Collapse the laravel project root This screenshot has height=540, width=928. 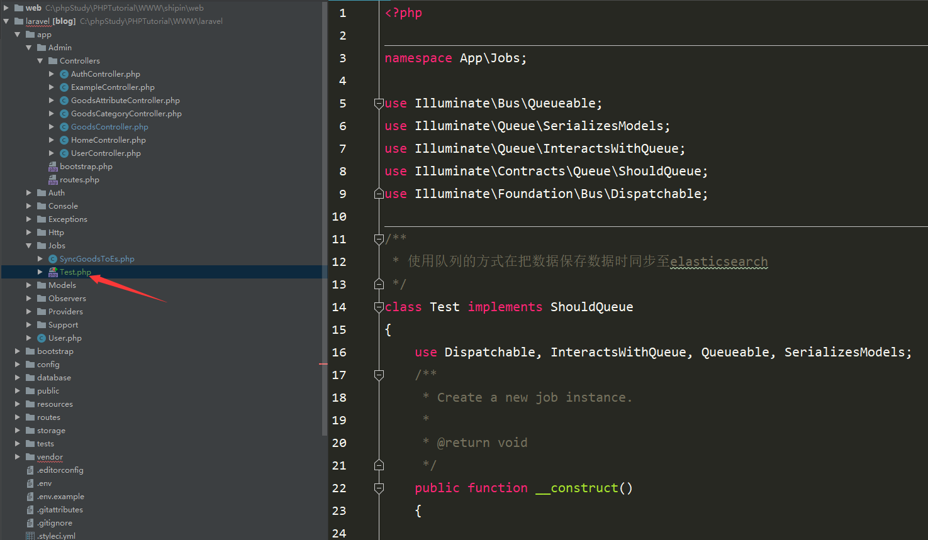[x=6, y=21]
